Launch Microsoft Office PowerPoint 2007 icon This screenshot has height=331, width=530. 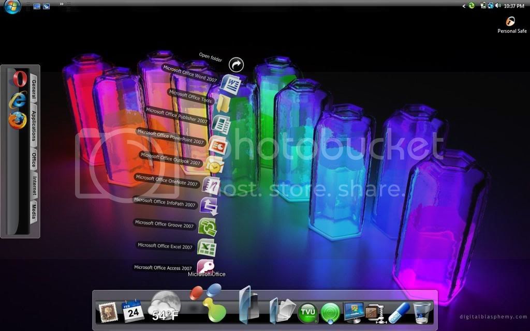[x=218, y=145]
